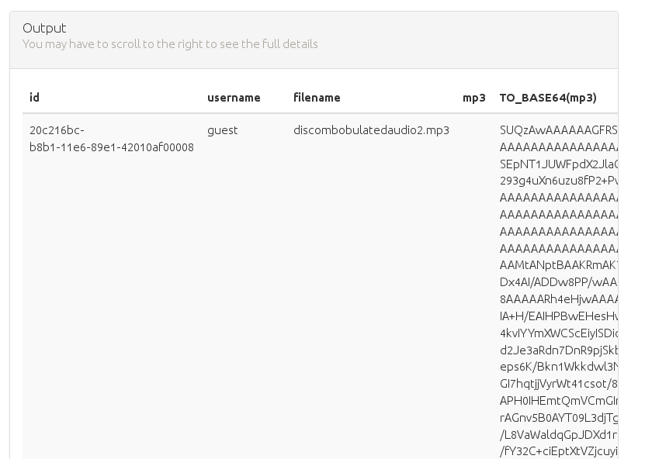Screen dimensions: 645x459
Task: Click the id cell starting with 20c216bc
Action: 111,139
